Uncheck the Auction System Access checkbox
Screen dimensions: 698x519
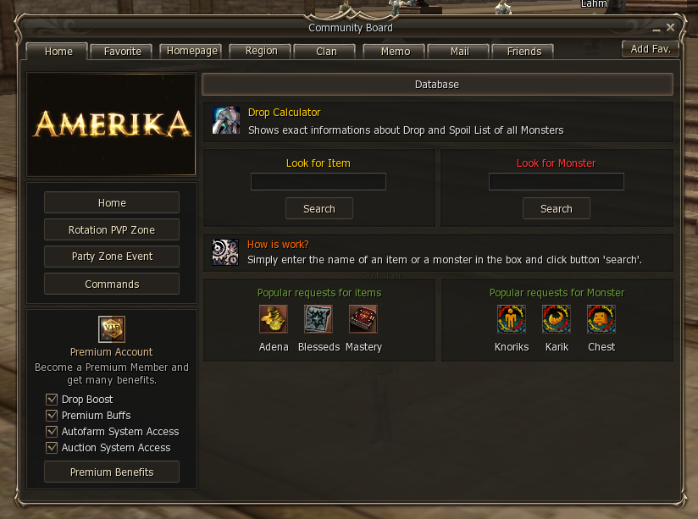(x=52, y=447)
